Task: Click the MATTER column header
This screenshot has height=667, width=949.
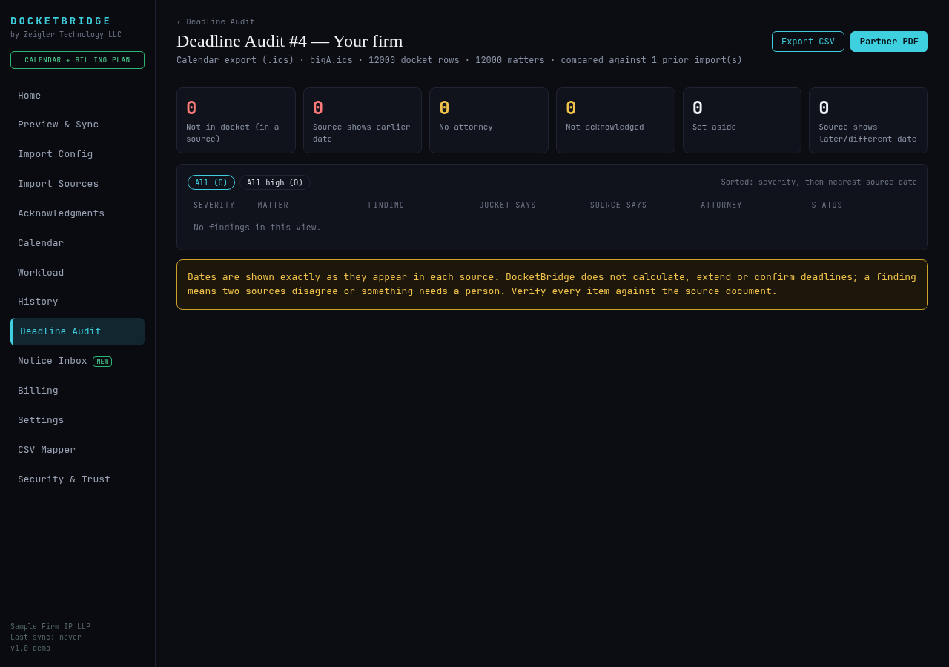Action: tap(274, 205)
